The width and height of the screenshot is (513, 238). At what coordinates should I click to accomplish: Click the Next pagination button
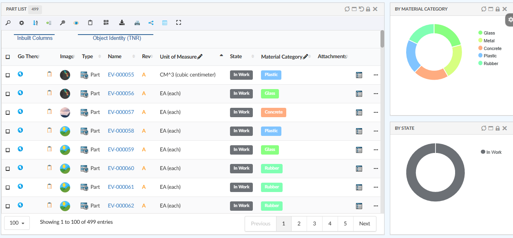tap(364, 224)
